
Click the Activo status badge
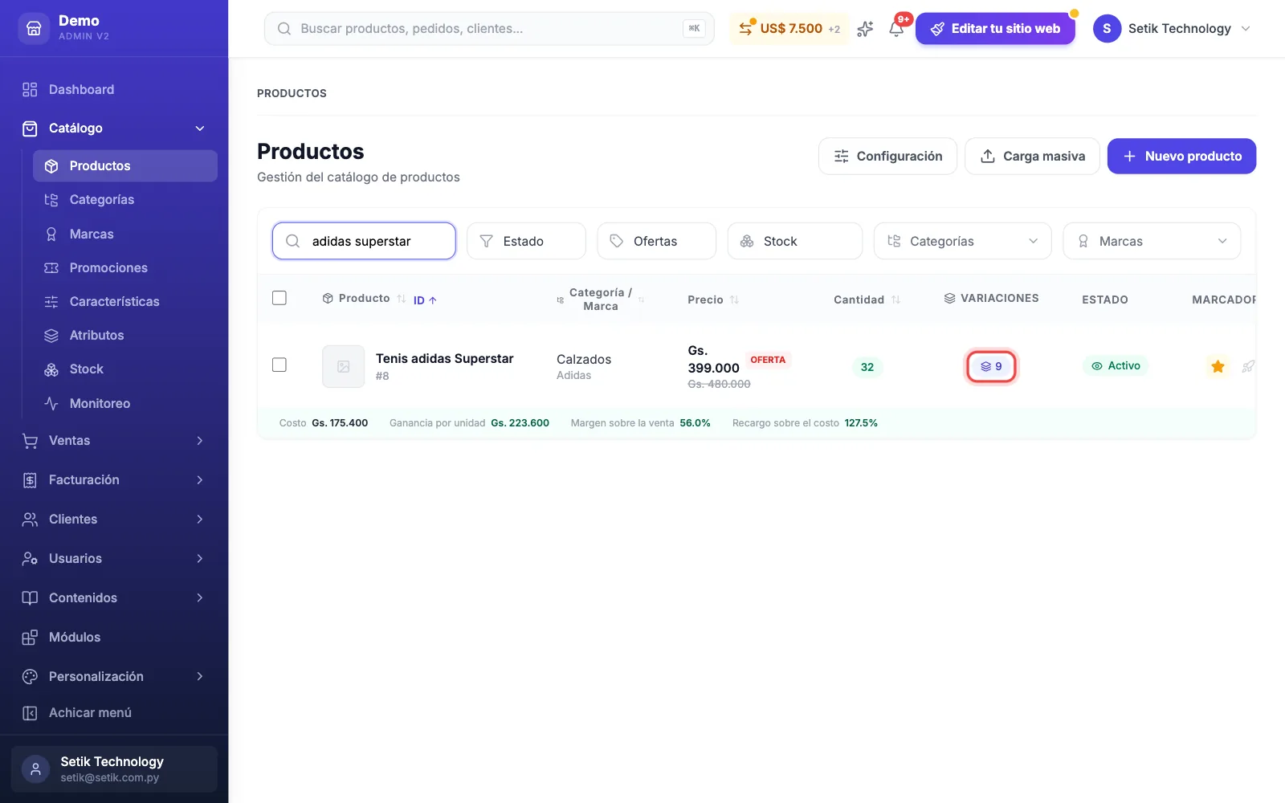1116,365
